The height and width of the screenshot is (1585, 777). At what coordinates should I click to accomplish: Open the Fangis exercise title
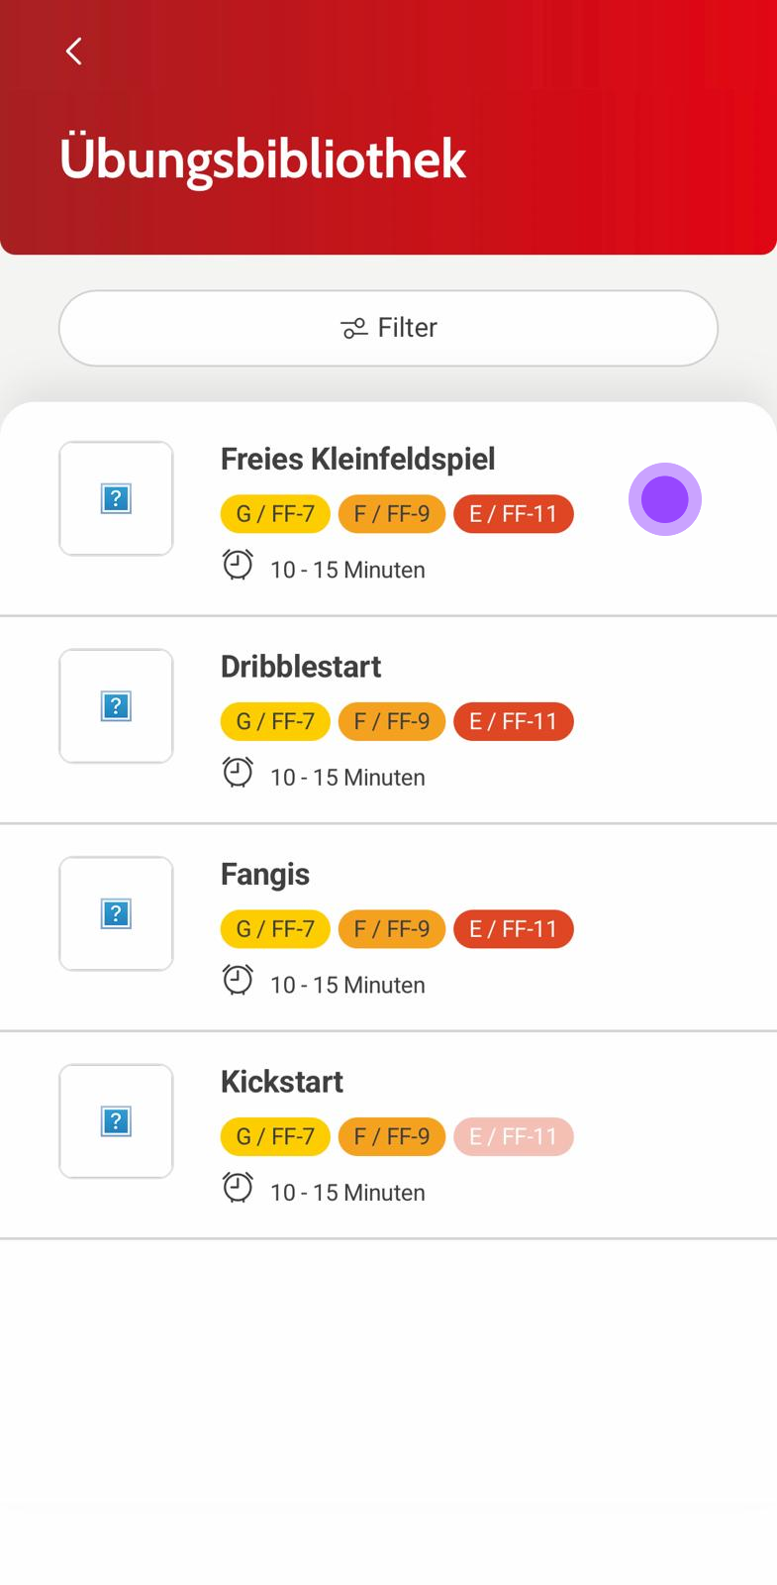[265, 874]
